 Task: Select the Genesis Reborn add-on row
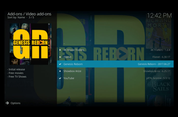[115, 64]
